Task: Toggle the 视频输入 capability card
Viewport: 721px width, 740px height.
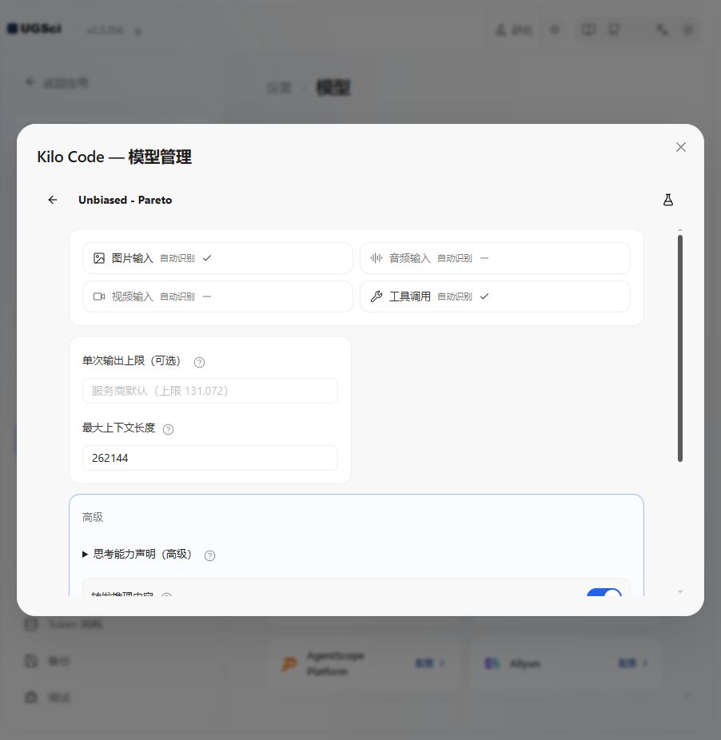Action: pos(217,296)
